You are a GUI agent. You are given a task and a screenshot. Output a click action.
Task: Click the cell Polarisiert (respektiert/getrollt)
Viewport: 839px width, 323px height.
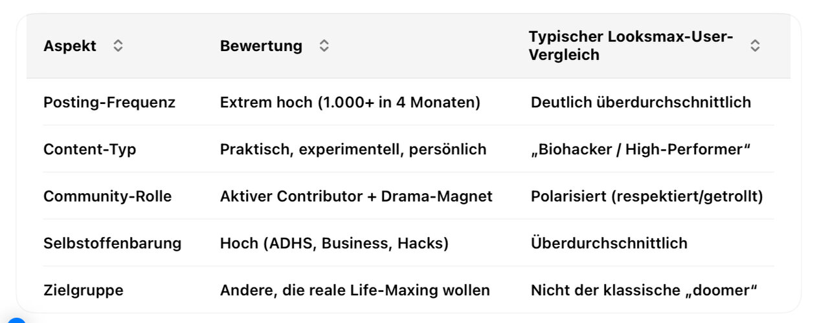tap(647, 196)
